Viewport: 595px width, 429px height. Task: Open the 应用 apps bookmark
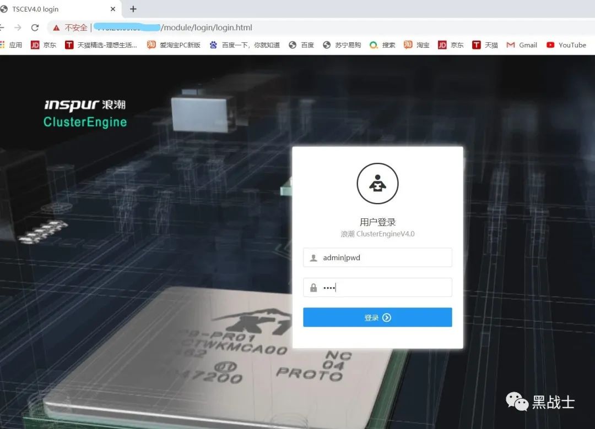pyautogui.click(x=12, y=45)
